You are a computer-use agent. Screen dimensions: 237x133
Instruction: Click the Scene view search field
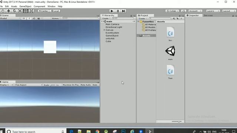click(80, 18)
